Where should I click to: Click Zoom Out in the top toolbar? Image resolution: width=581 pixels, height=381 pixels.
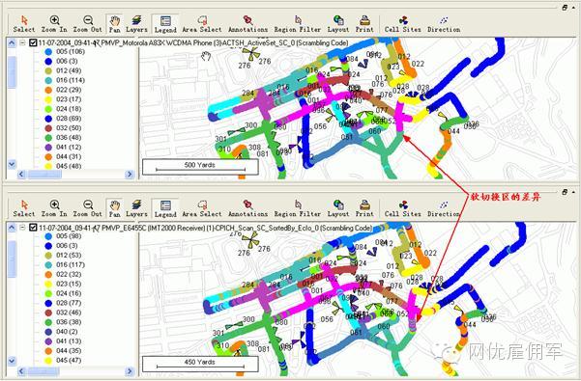click(87, 24)
